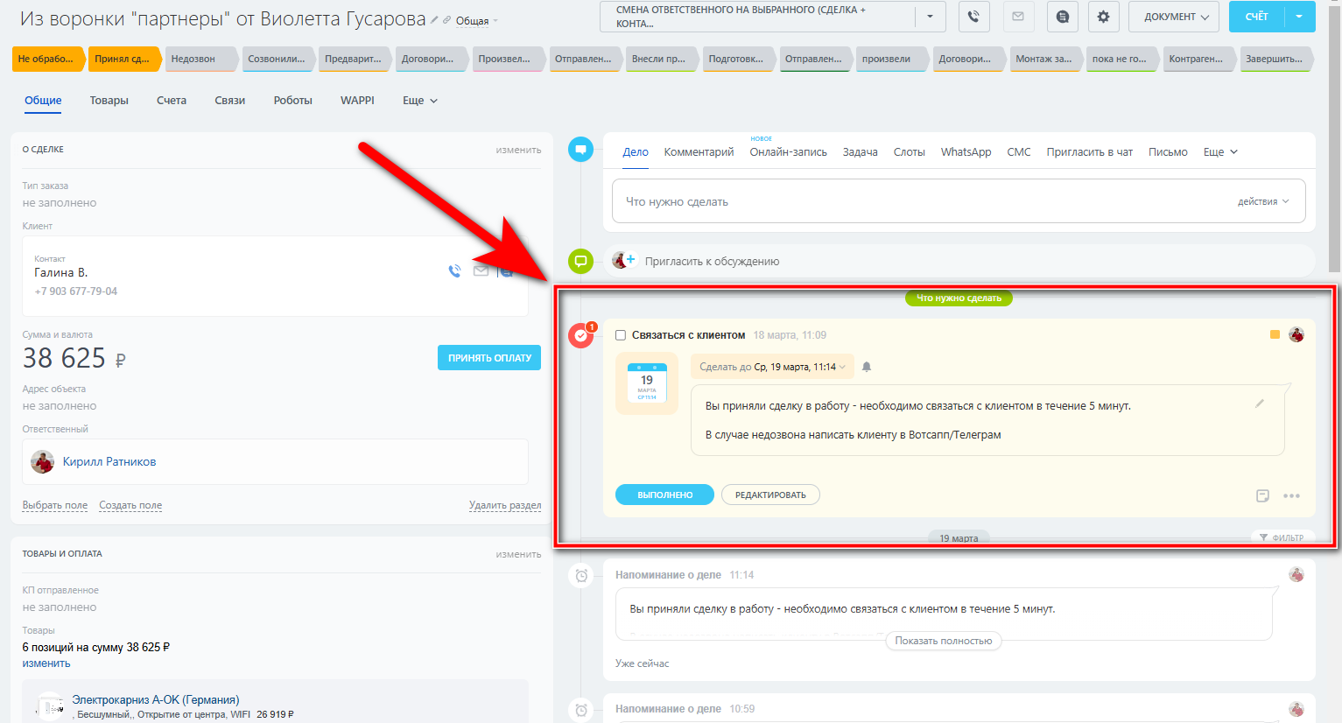Check the Связаться с клиентом checkbox
The image size is (1342, 723).
click(621, 335)
